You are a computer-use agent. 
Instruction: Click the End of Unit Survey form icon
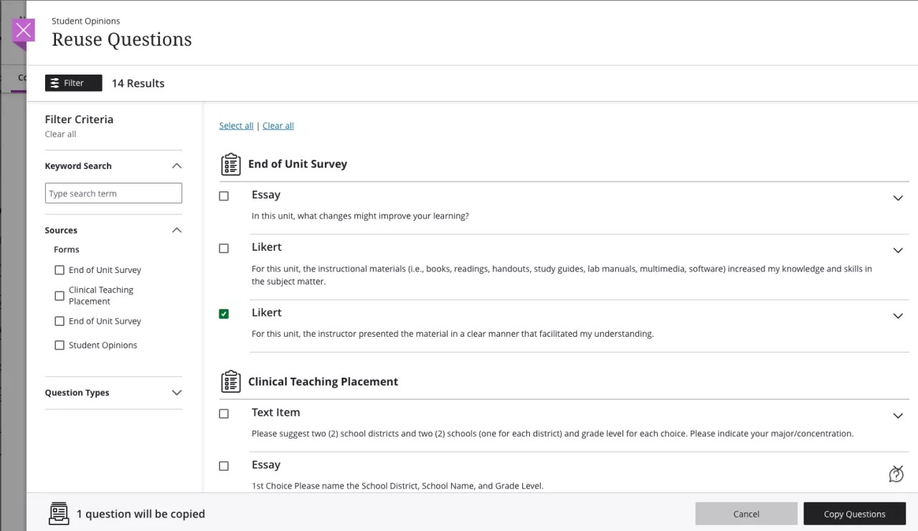[230, 163]
